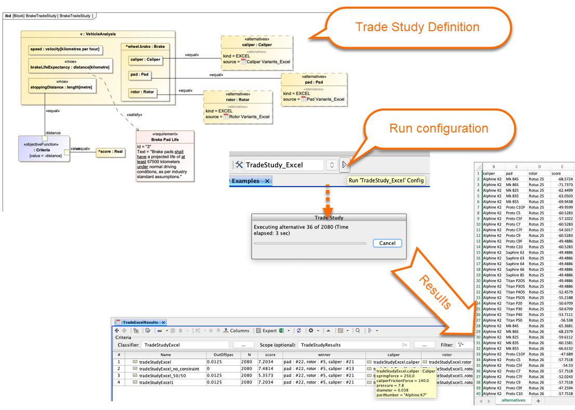575x410 pixels.
Task: Open the Filter dropdown
Action: point(461,345)
